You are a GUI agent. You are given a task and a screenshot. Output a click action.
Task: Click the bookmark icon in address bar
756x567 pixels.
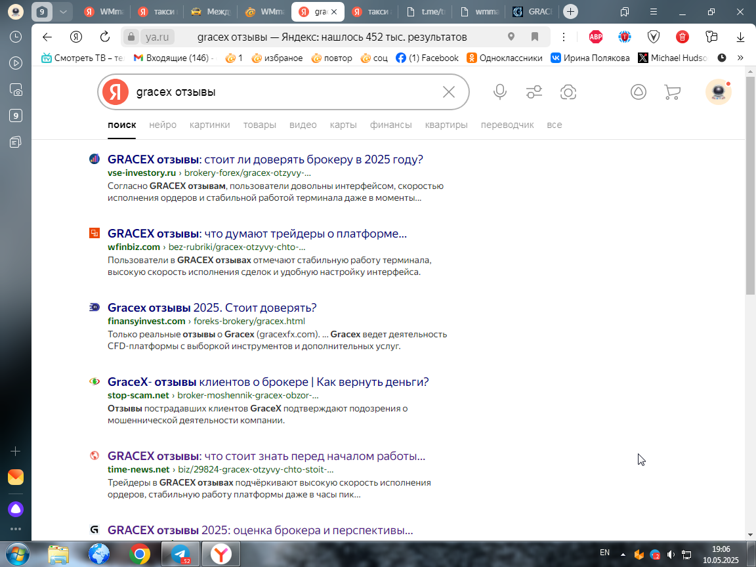coord(535,37)
